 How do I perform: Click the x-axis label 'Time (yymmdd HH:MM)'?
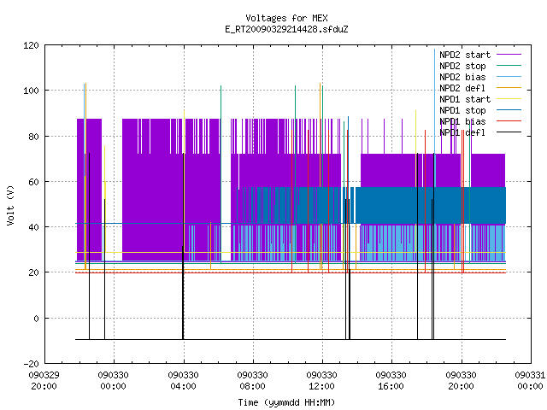pyautogui.click(x=286, y=402)
